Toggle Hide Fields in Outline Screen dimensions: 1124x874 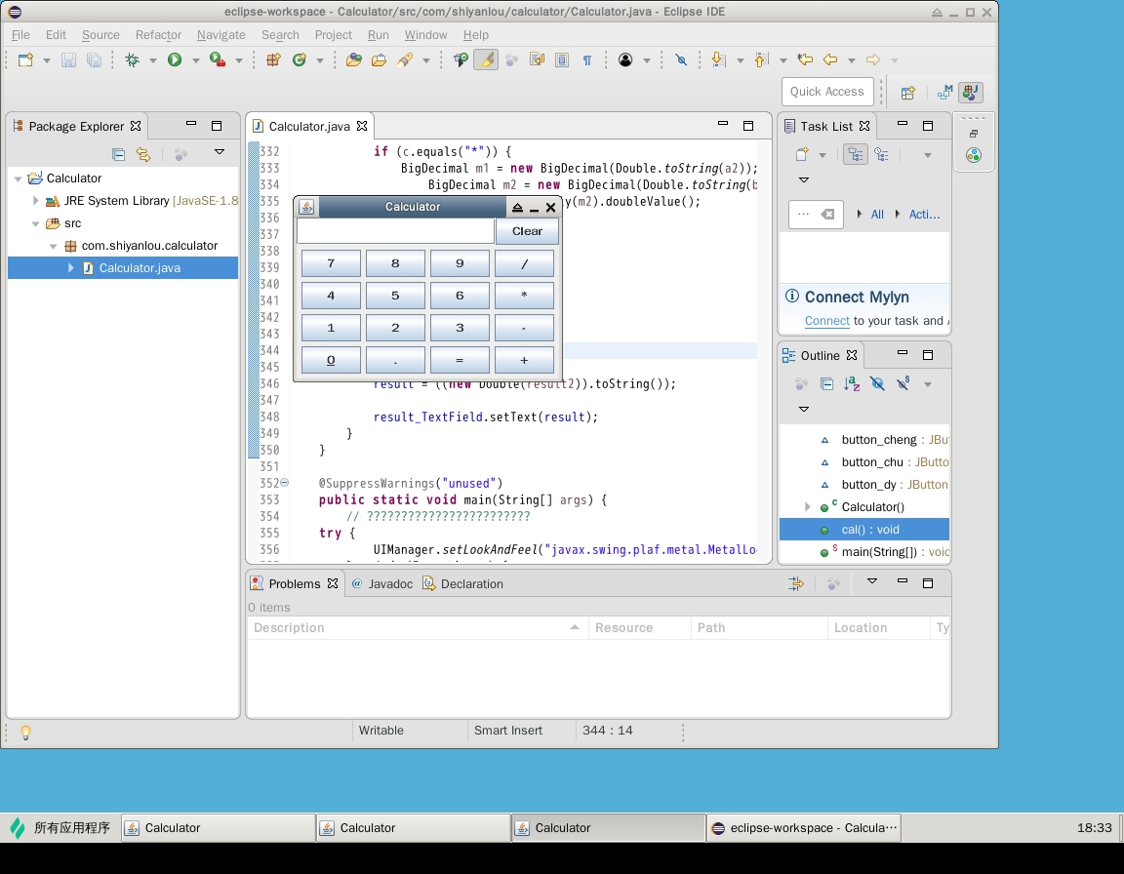coord(877,384)
